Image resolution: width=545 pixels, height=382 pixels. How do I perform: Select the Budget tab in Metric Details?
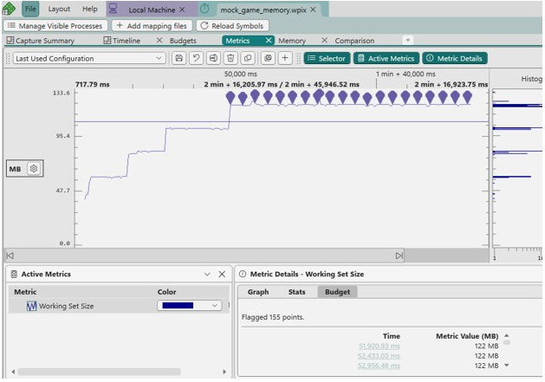point(337,292)
